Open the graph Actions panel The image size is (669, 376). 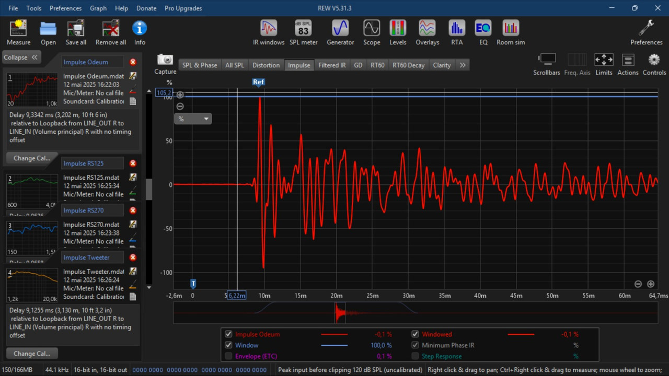[628, 64]
